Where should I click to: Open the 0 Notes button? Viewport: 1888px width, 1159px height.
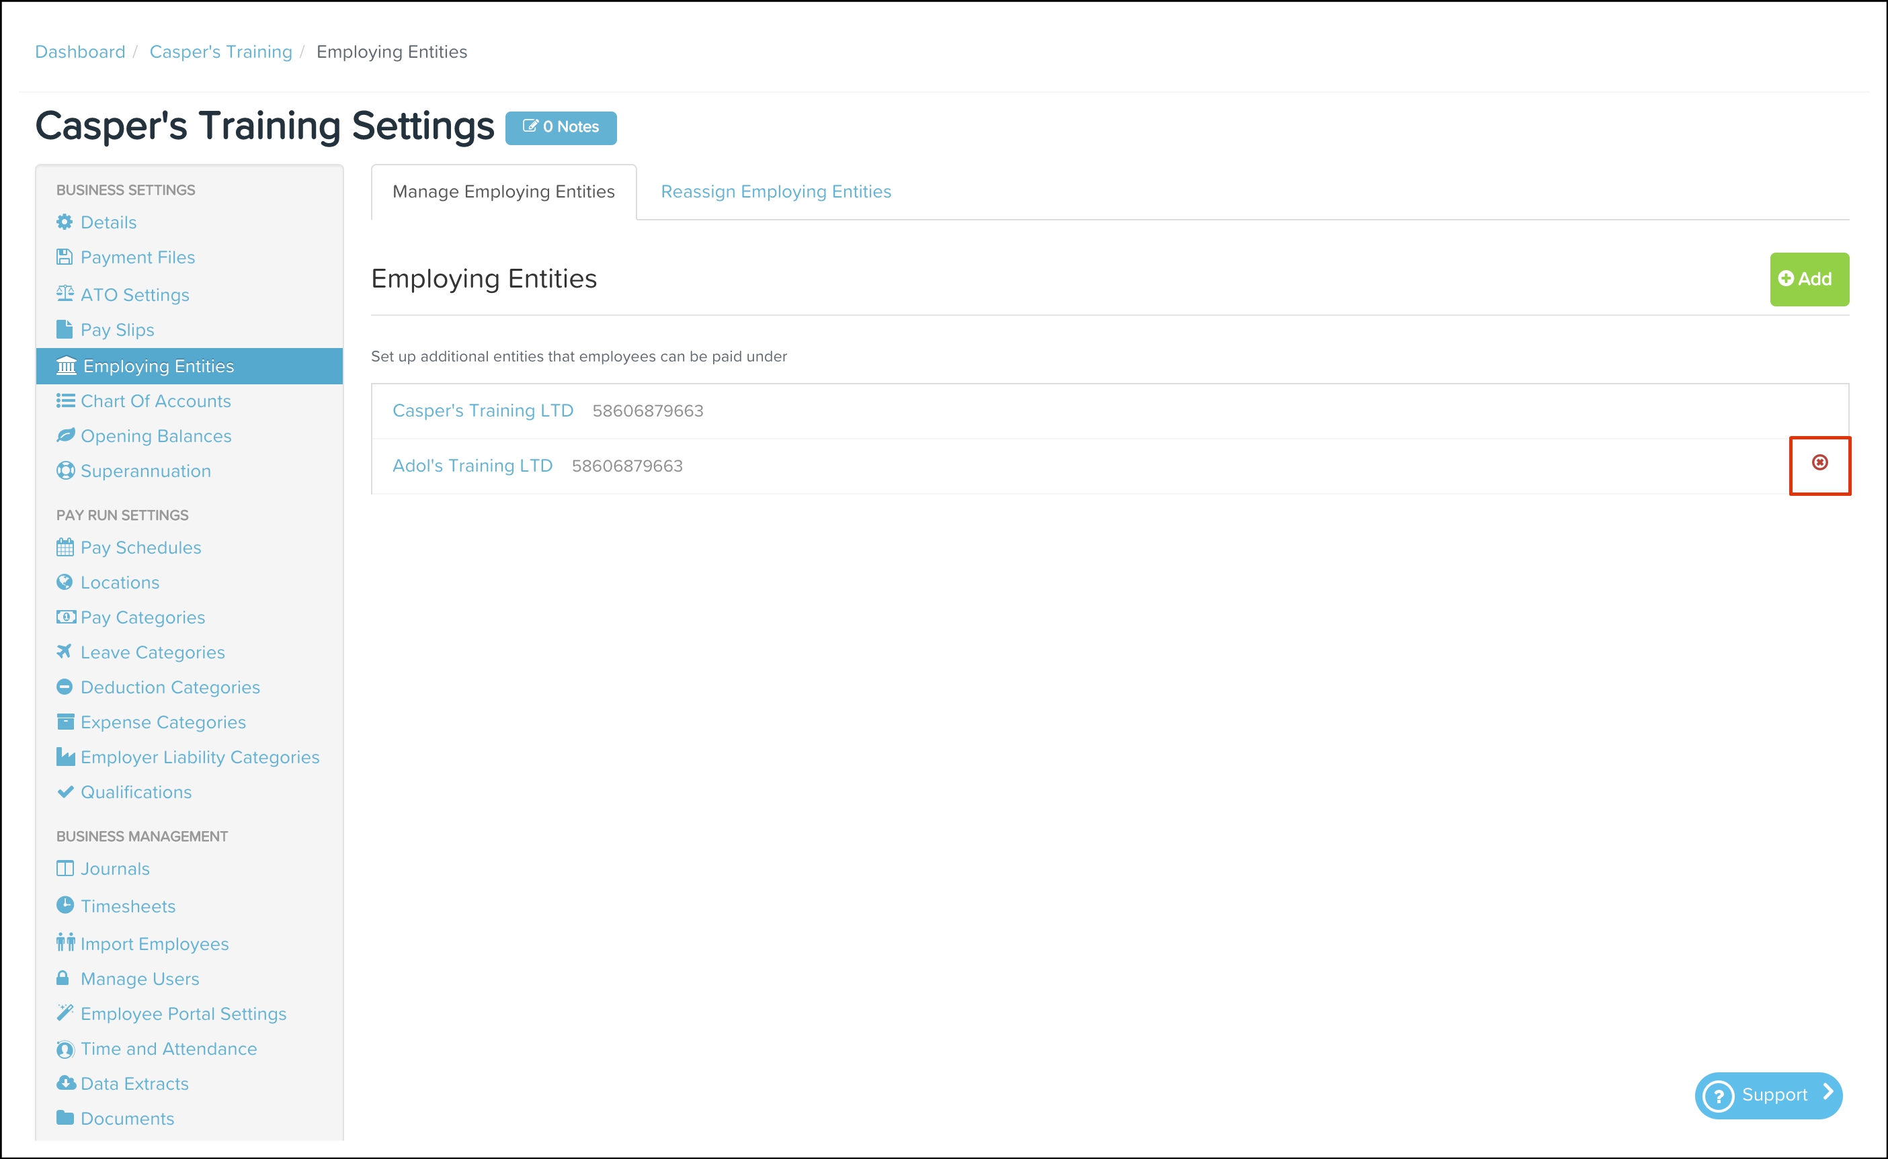[x=561, y=127]
